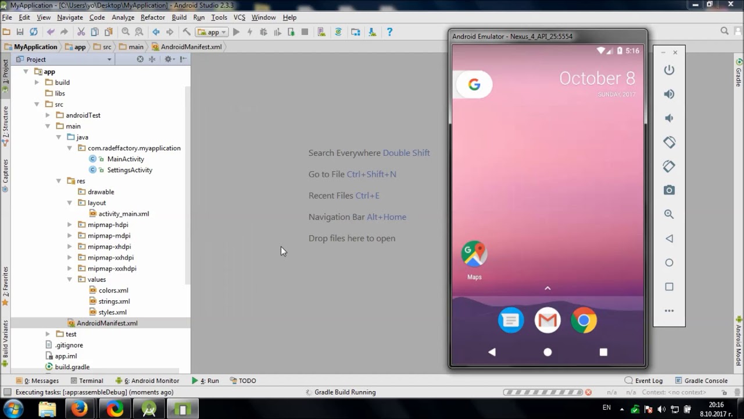Screen dimensions: 744x419
Task: Click the Scroll from Source target icon
Action: [140, 59]
